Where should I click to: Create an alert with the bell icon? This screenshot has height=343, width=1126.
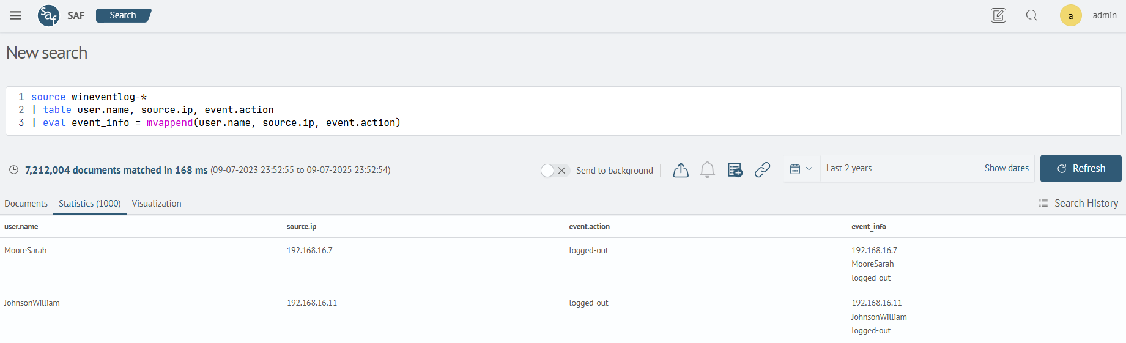(708, 170)
